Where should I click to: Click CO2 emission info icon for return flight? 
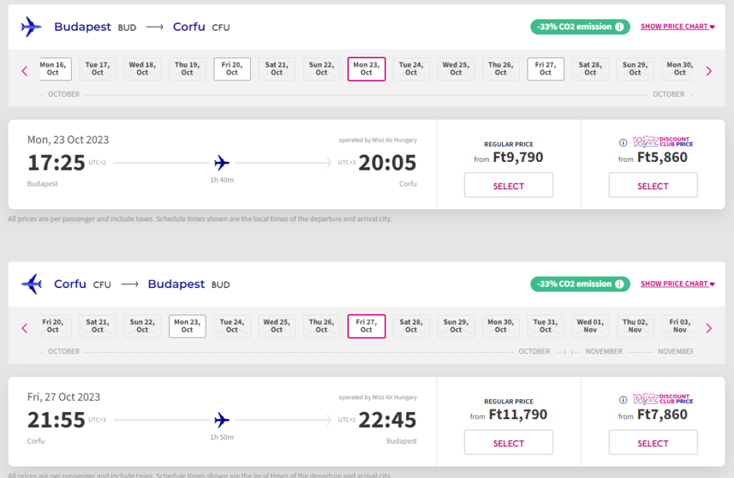[x=619, y=285]
